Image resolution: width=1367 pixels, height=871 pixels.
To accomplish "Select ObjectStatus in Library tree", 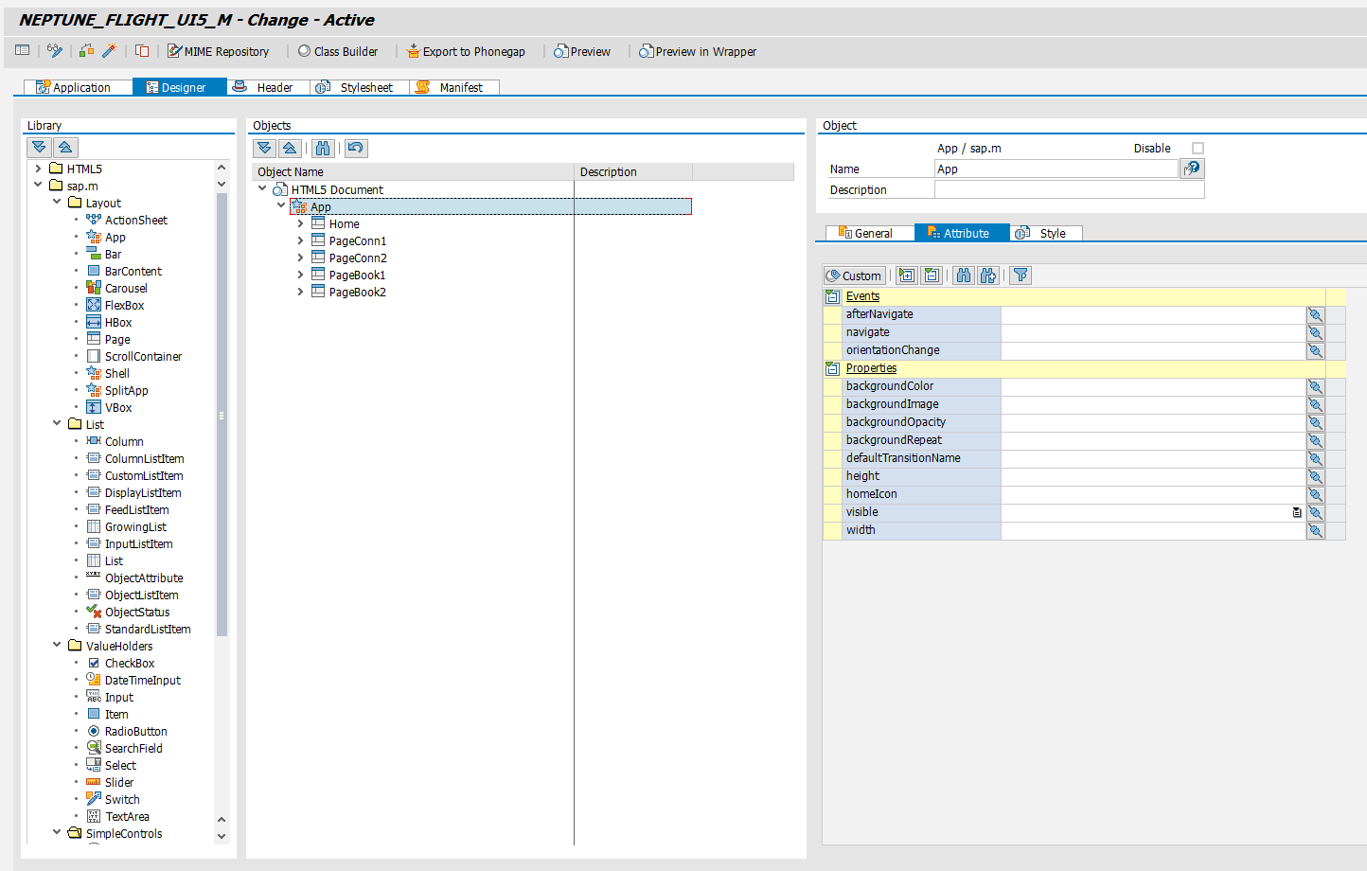I will point(137,612).
